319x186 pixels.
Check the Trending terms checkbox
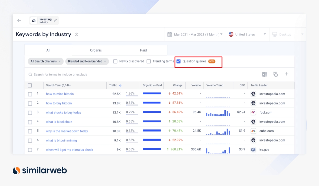coord(149,61)
